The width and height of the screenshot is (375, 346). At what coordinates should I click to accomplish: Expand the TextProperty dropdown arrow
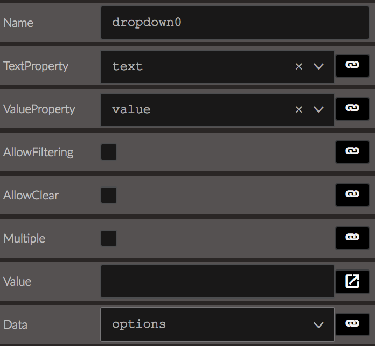tap(318, 66)
